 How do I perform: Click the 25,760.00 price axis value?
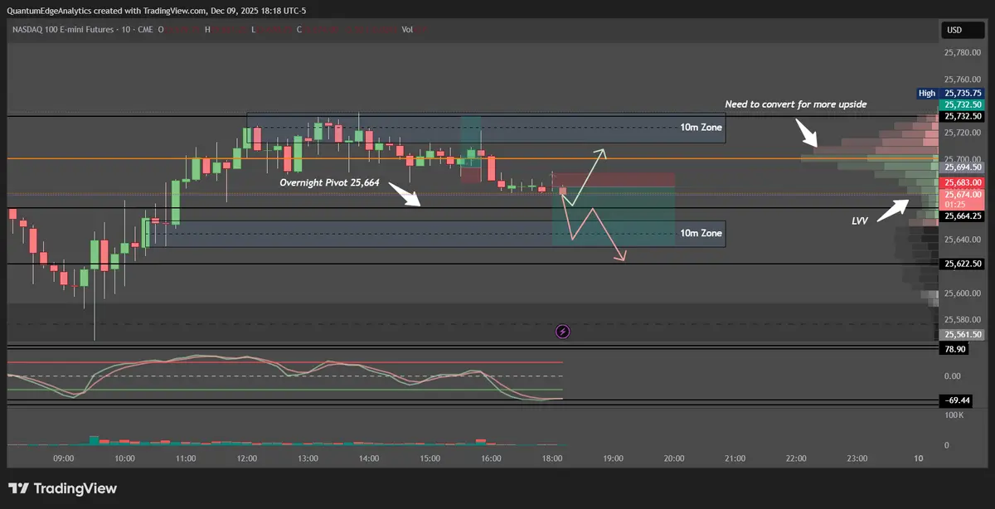(963, 80)
